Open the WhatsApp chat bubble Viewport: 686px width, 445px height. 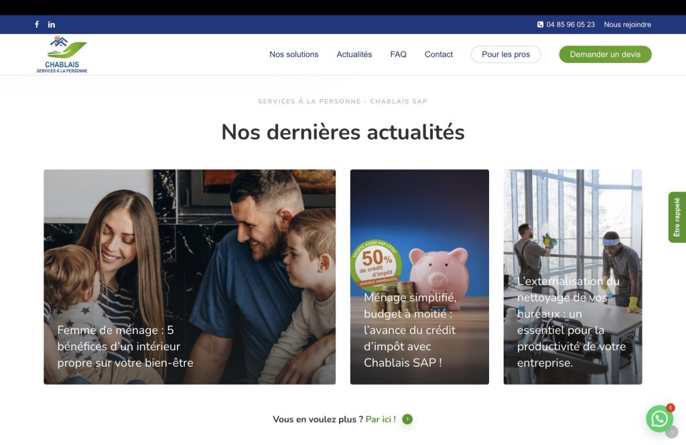tap(659, 419)
